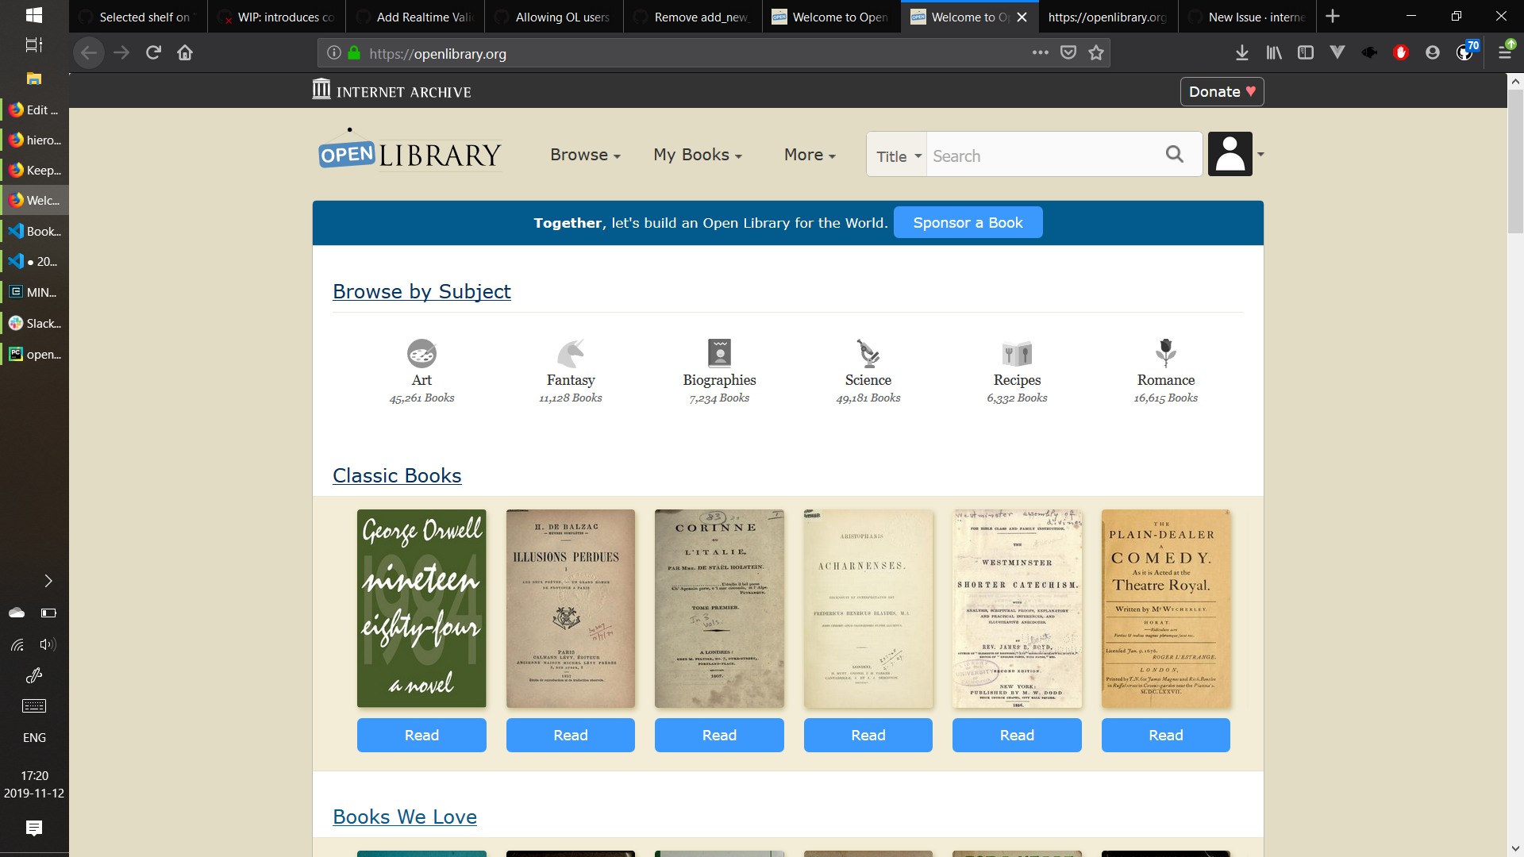This screenshot has height=857, width=1524.
Task: Open the Firefox downloads panel
Action: coord(1242,53)
